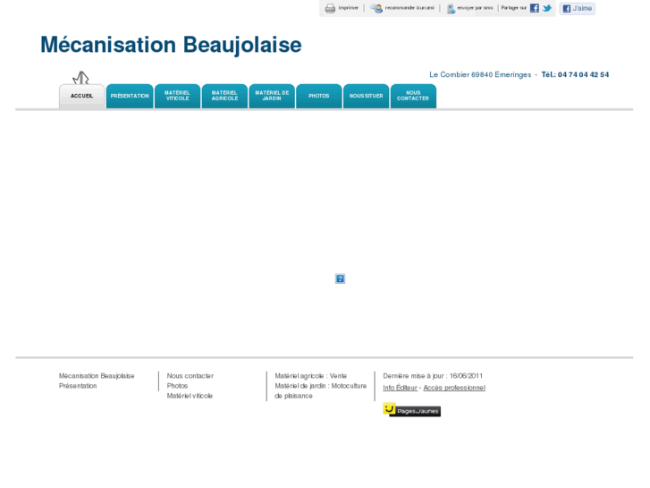This screenshot has width=650, height=488.
Task: Click the Dernière mise à jour date text
Action: tap(433, 376)
